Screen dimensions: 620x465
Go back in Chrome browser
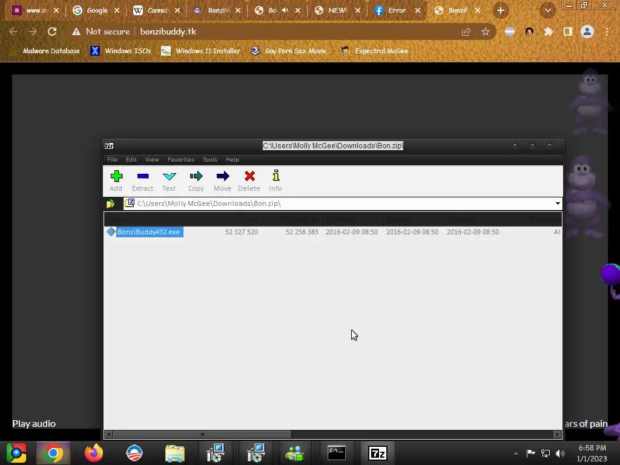tap(13, 31)
